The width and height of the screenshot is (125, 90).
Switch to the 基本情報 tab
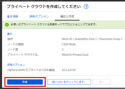click(12, 16)
